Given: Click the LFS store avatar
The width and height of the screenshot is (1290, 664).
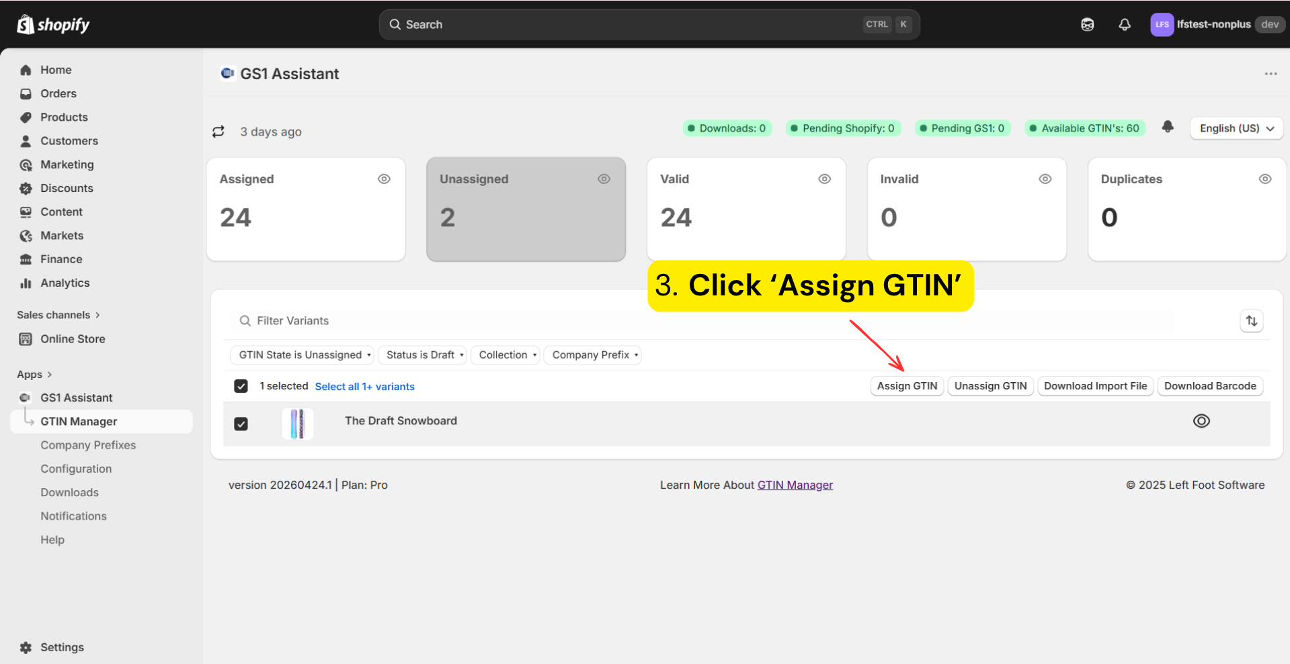Looking at the screenshot, I should tap(1162, 25).
